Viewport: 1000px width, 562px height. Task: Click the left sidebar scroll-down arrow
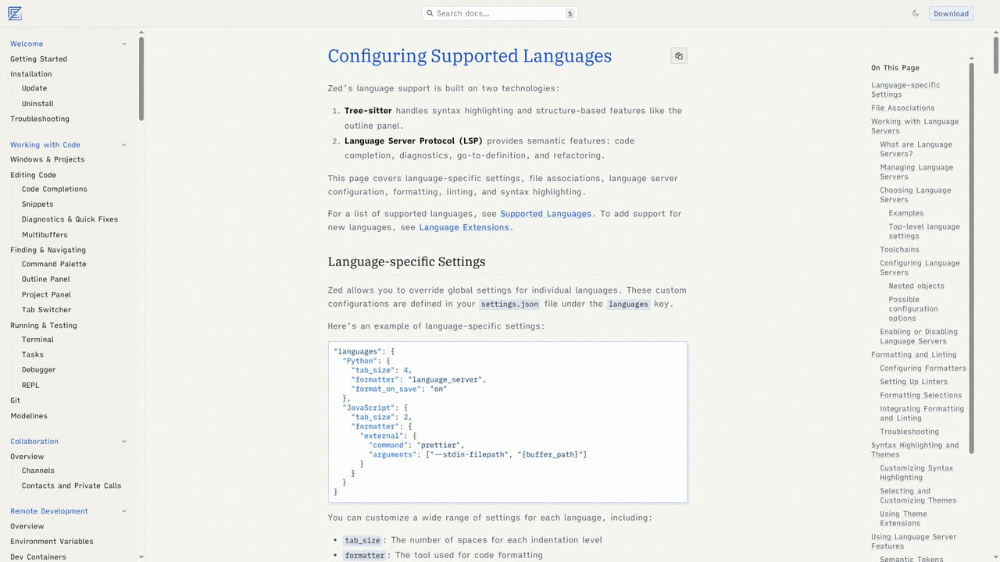(x=141, y=557)
